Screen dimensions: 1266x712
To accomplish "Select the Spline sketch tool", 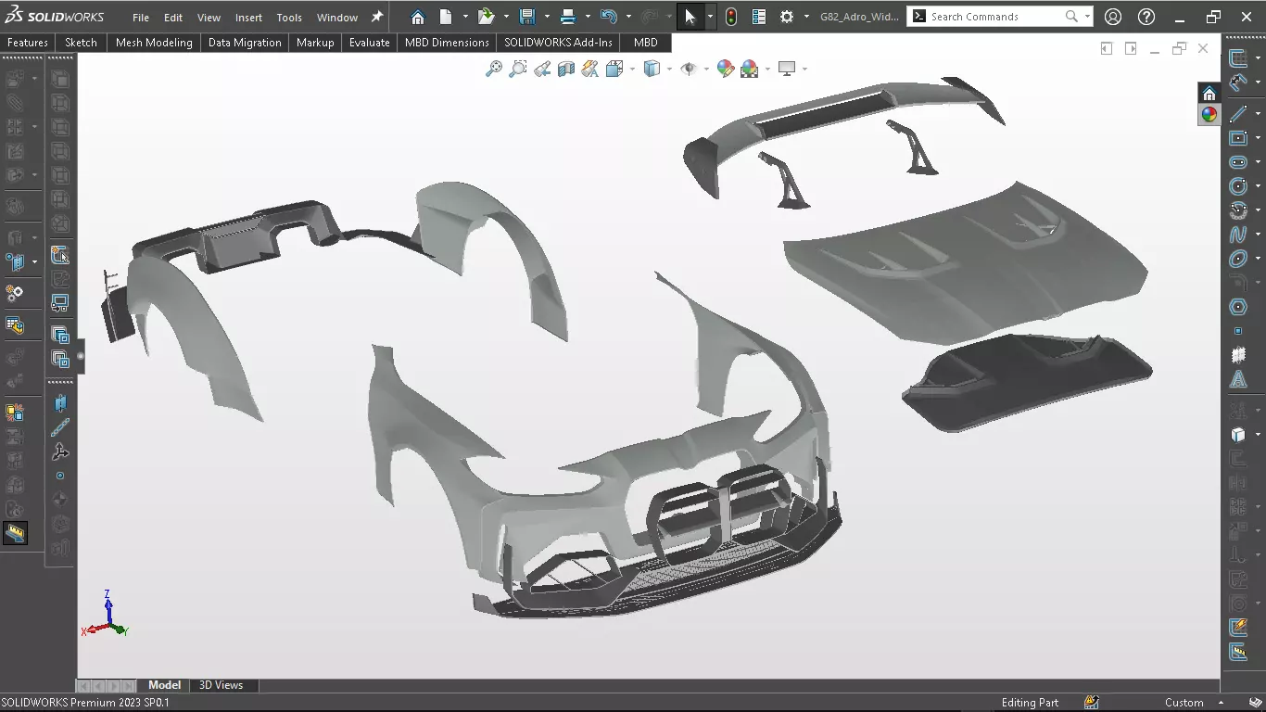I will pyautogui.click(x=1238, y=235).
